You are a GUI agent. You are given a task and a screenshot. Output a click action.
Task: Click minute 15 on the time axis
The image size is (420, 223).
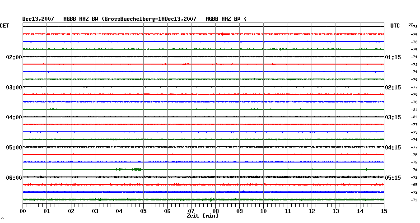pos(384,211)
